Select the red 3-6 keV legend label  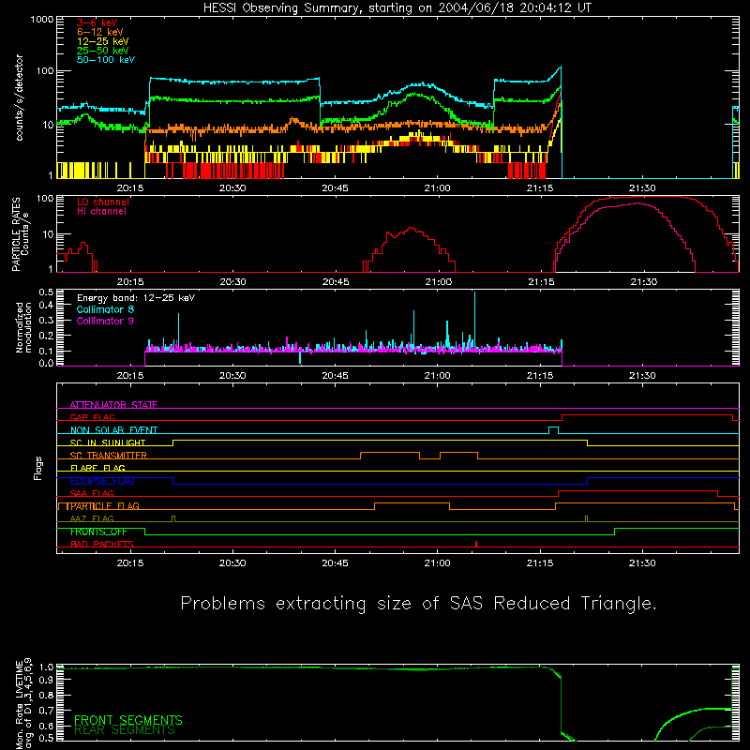coord(97,22)
